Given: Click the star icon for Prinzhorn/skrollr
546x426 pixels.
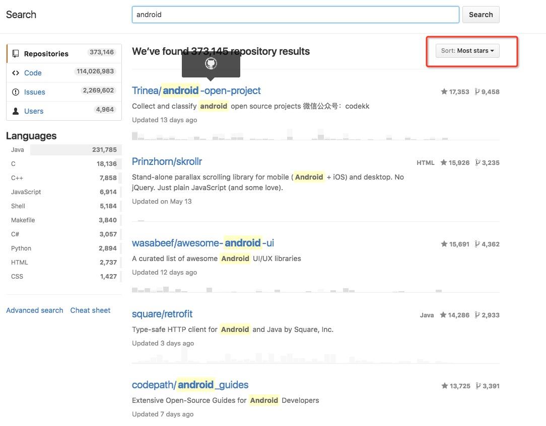Looking at the screenshot, I should click(444, 162).
